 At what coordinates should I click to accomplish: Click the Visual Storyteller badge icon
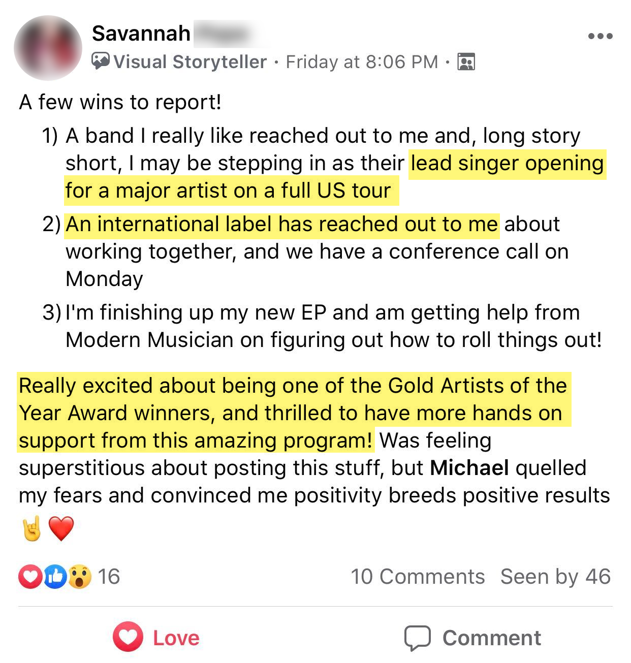(101, 61)
